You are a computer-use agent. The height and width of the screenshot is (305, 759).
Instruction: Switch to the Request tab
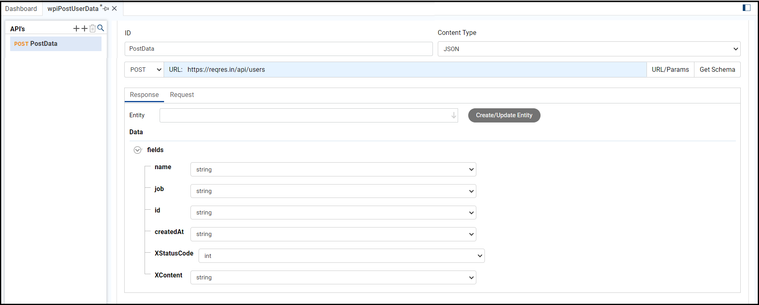(182, 95)
